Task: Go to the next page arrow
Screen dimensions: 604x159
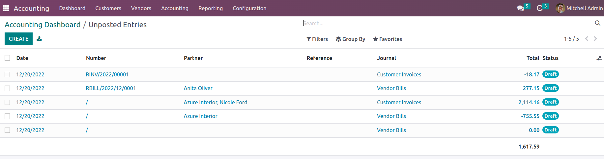Action: [595, 39]
